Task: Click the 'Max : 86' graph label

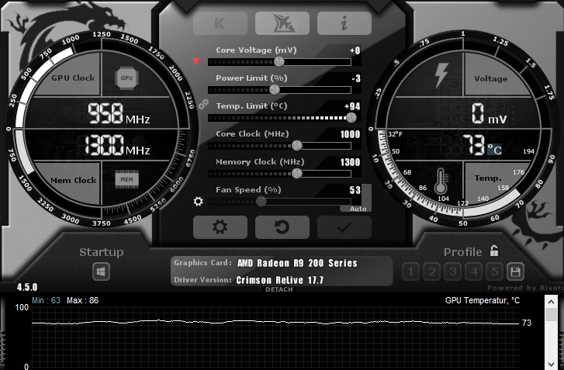Action: point(83,301)
